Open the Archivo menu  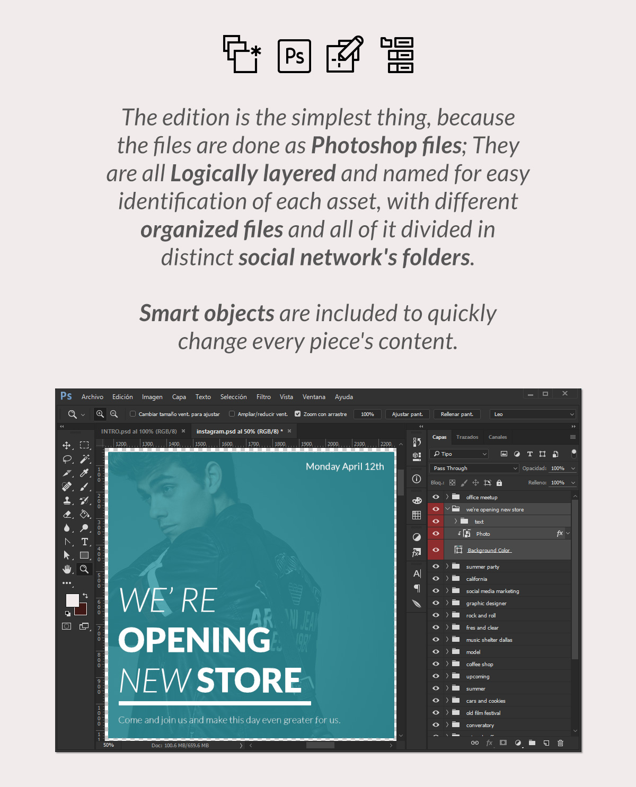pos(92,397)
